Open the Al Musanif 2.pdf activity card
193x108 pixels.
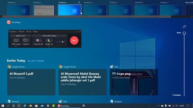31,82
